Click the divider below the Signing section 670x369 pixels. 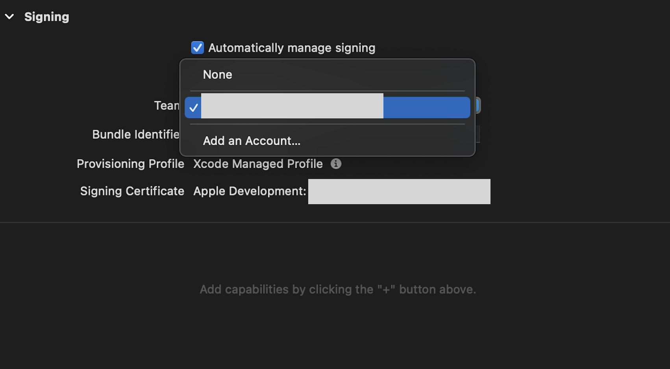335,222
